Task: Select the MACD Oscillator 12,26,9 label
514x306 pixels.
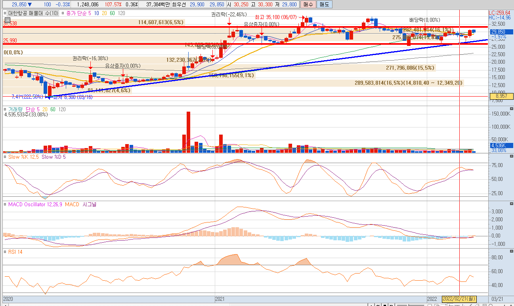Action: (x=35, y=204)
